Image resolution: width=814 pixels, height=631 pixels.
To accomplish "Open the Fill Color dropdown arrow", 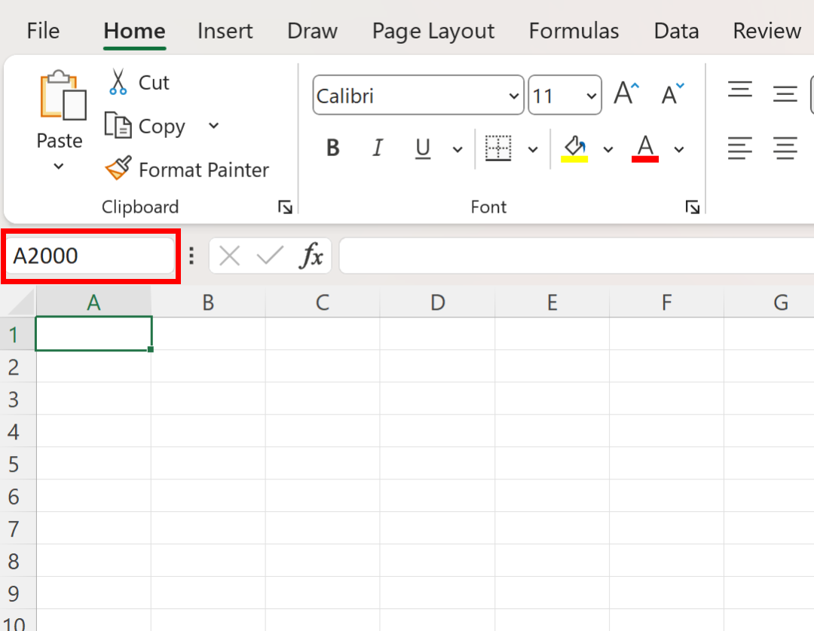I will click(x=608, y=149).
